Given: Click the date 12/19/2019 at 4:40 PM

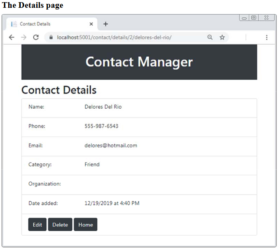Looking at the screenshot, I should coord(112,203).
